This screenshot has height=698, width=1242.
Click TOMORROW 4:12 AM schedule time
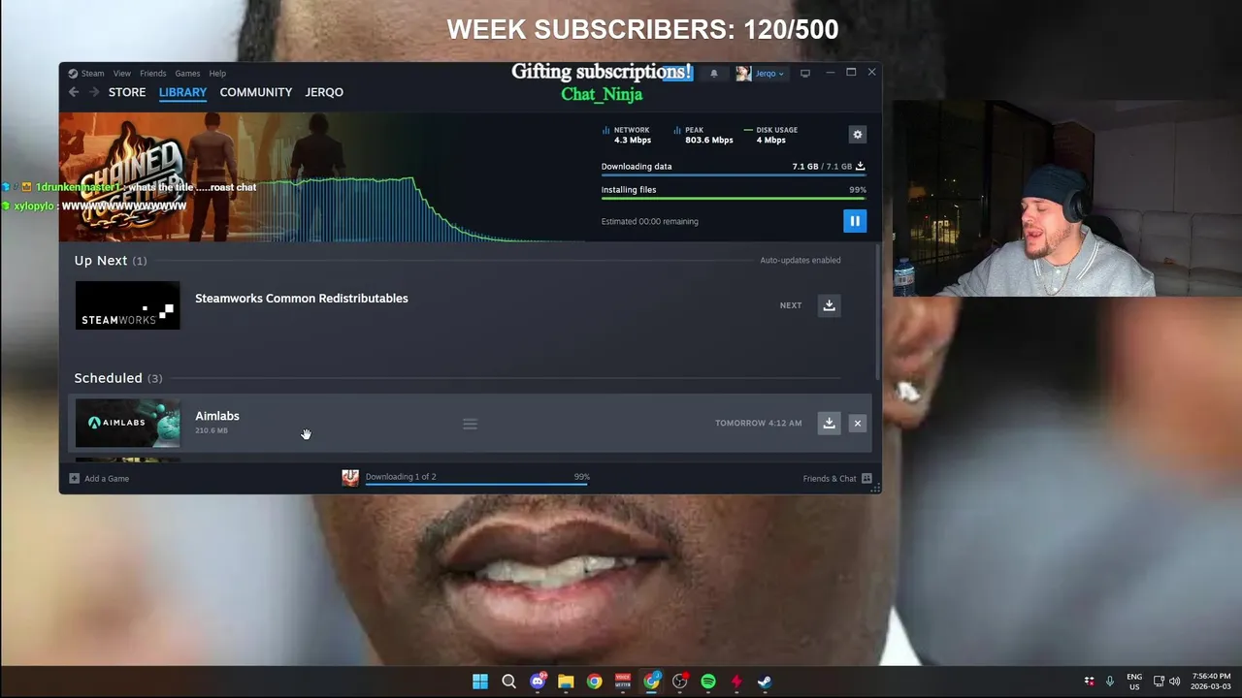[x=759, y=424]
